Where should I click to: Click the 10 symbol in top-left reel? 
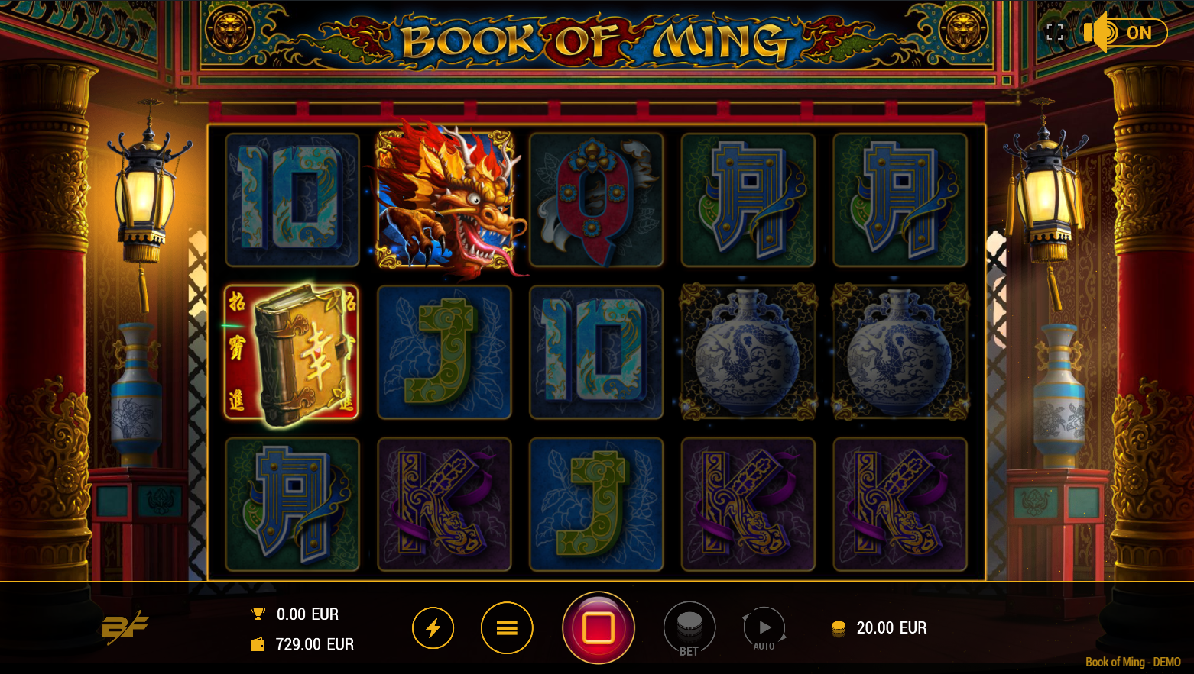pos(293,200)
